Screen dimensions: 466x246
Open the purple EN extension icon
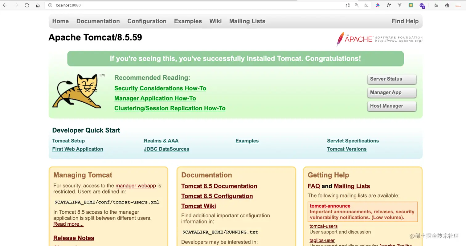click(x=422, y=6)
